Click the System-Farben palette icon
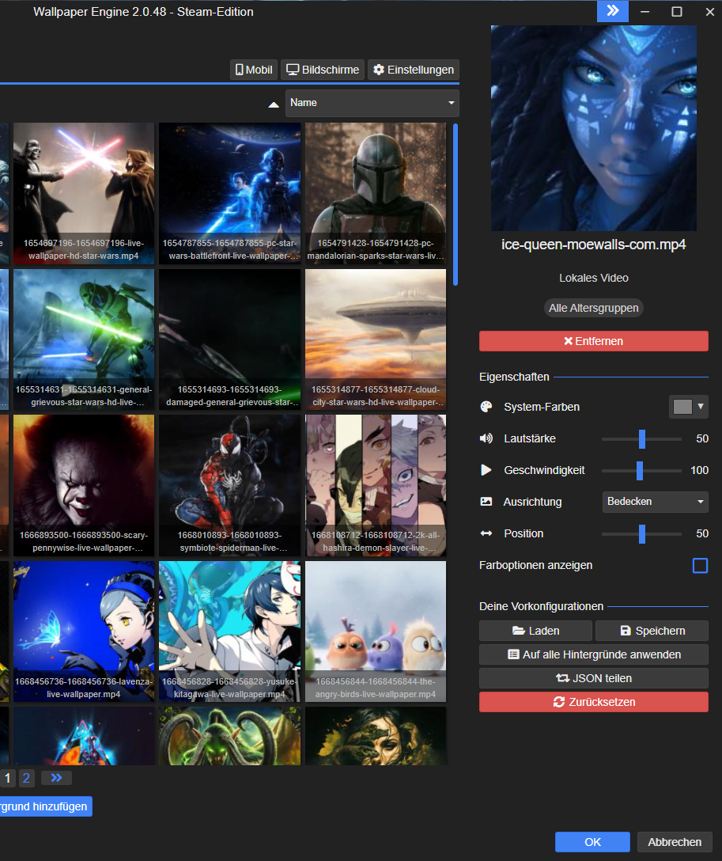 [486, 407]
